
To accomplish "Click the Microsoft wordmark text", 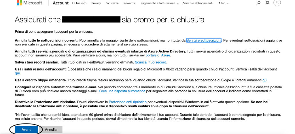I will (33, 3).
